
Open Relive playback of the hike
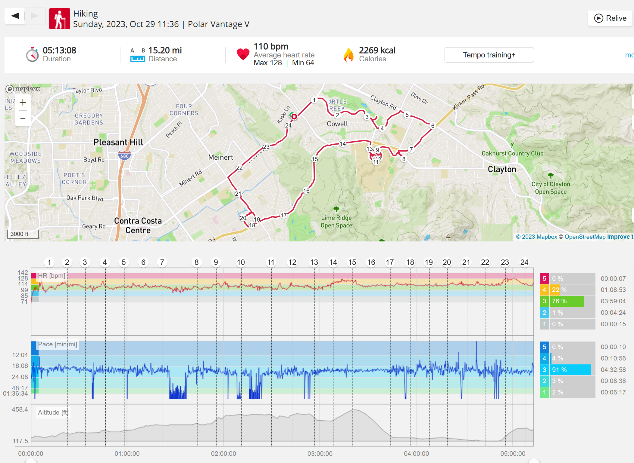[610, 18]
